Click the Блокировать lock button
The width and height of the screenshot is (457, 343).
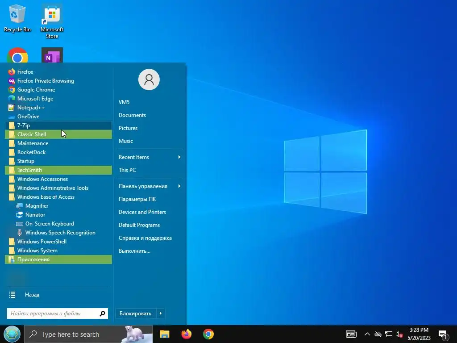point(136,314)
